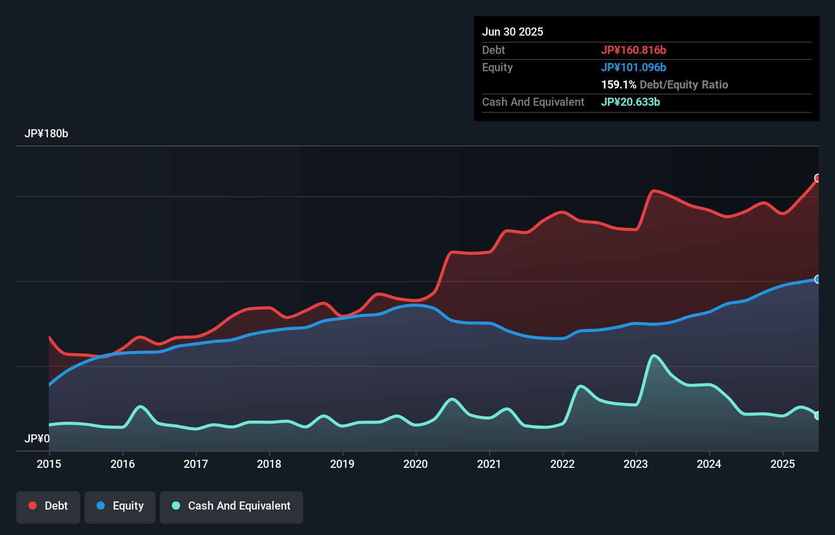Click the 159.1% Debt/Equity Ratio text
This screenshot has width=835, height=535.
tap(665, 85)
